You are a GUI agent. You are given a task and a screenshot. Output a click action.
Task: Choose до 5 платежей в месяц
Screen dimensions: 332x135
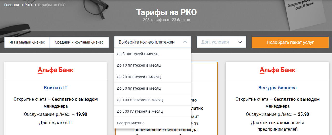pyautogui.click(x=138, y=54)
